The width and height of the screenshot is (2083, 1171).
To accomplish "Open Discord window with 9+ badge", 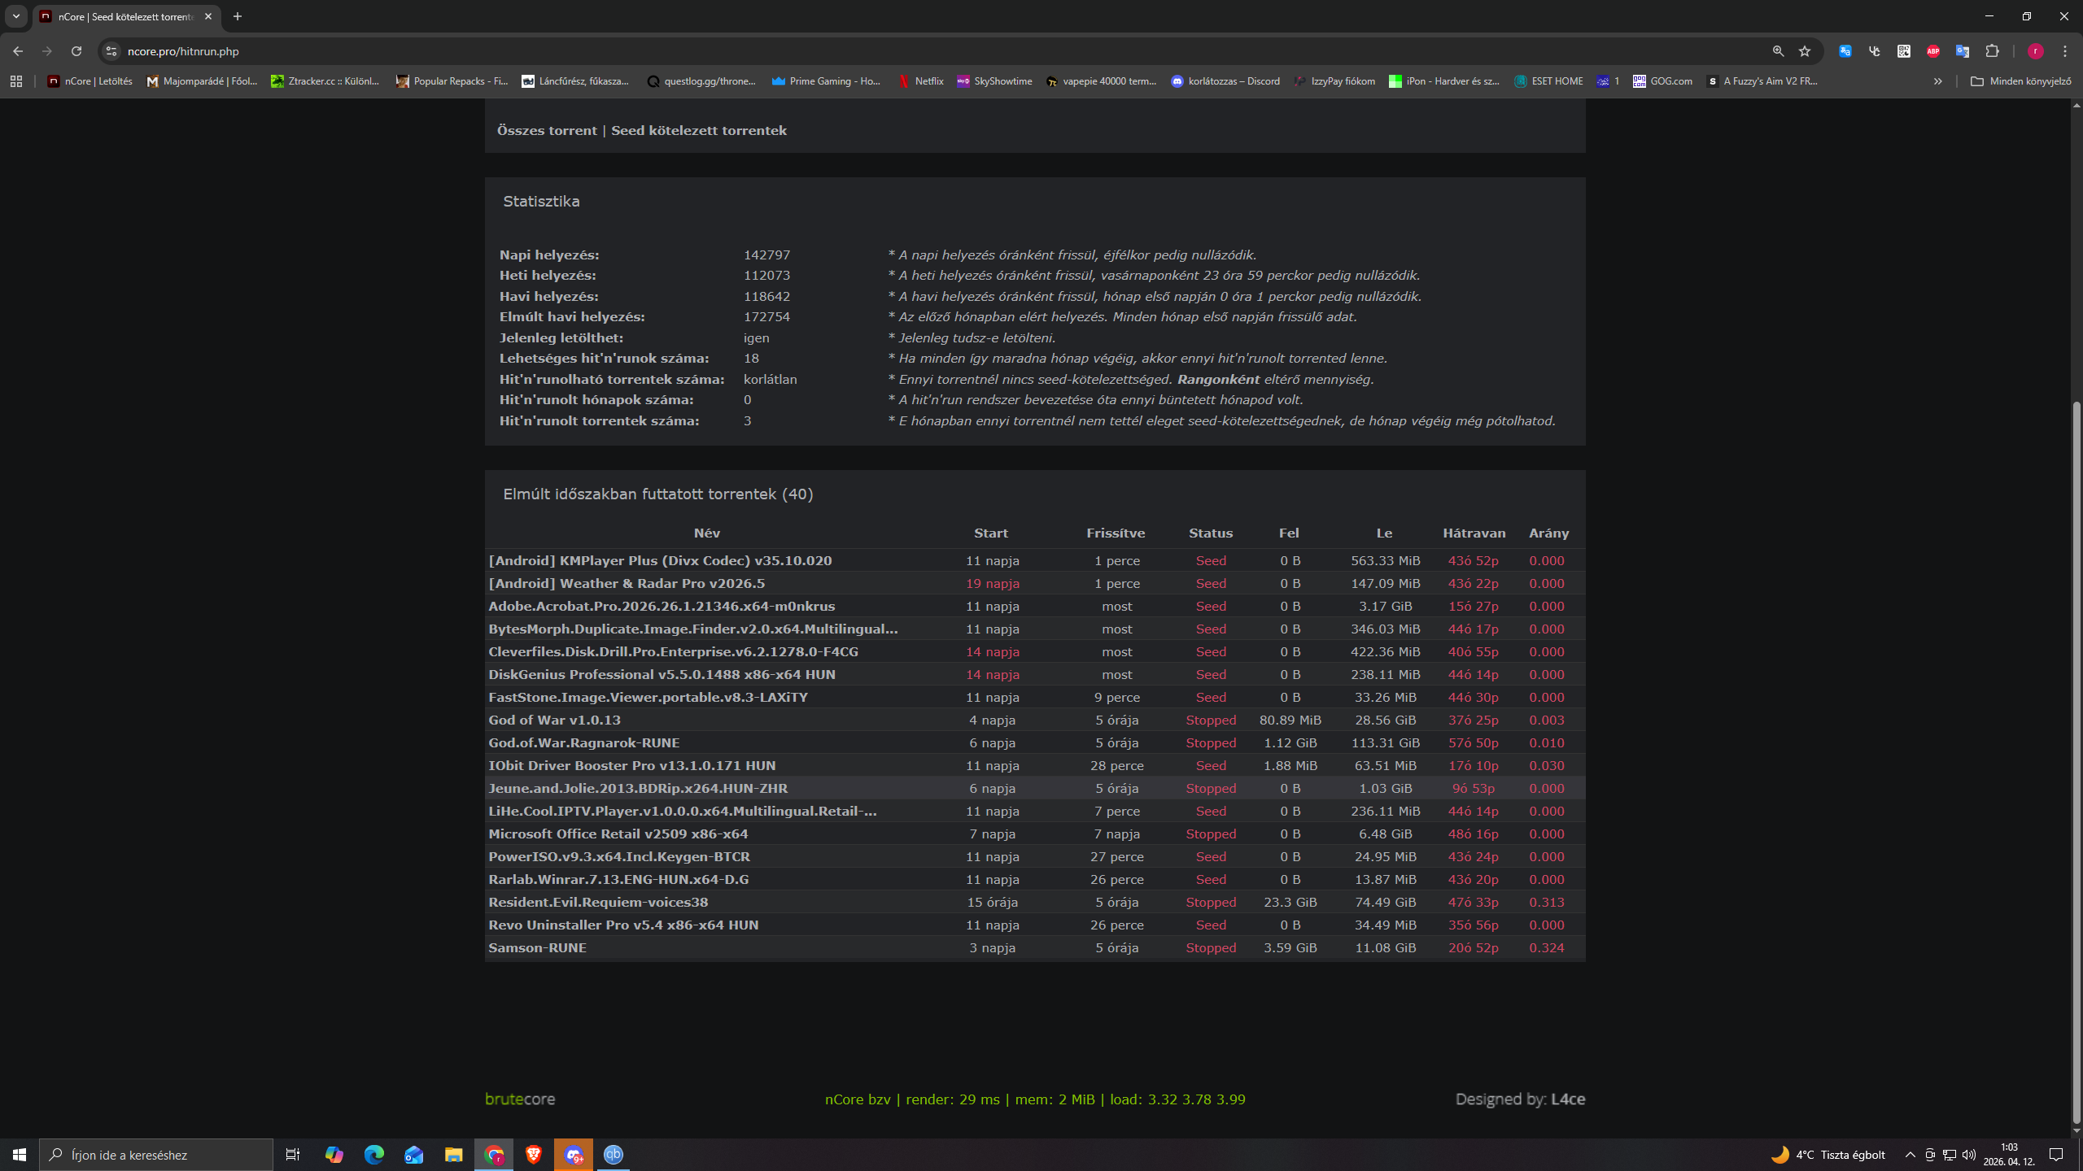I will (574, 1155).
